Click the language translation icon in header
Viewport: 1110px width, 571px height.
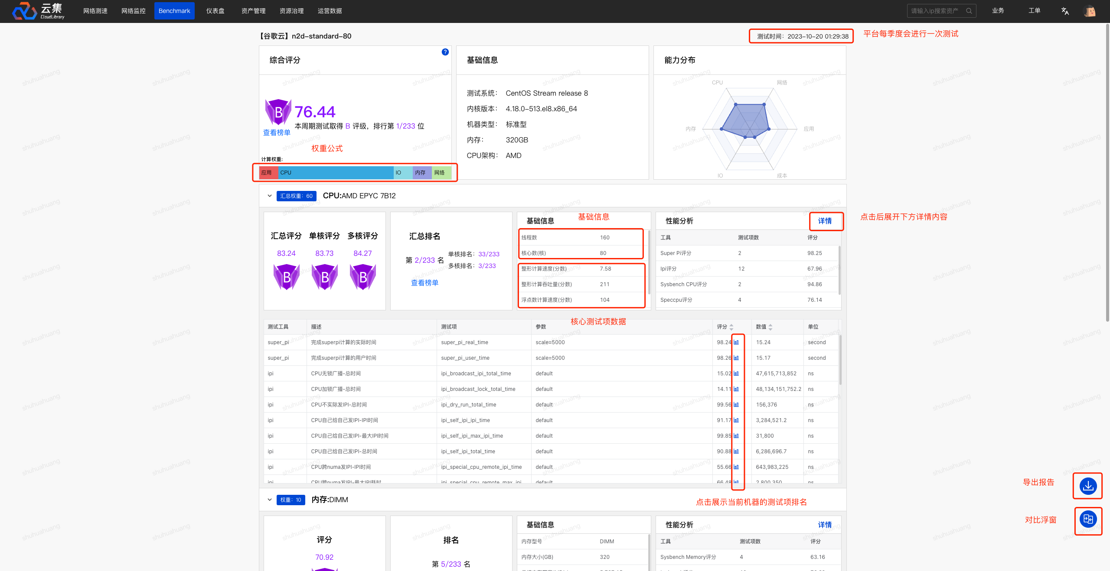(x=1065, y=11)
